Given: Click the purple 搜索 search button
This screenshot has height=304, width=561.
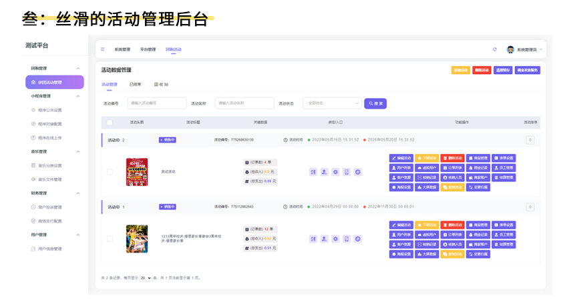Looking at the screenshot, I should (375, 103).
